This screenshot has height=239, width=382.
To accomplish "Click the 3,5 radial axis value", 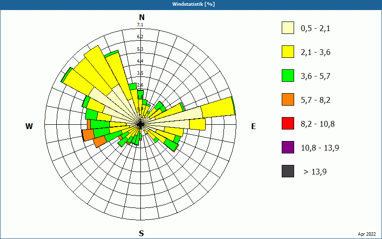I will pos(140,73).
